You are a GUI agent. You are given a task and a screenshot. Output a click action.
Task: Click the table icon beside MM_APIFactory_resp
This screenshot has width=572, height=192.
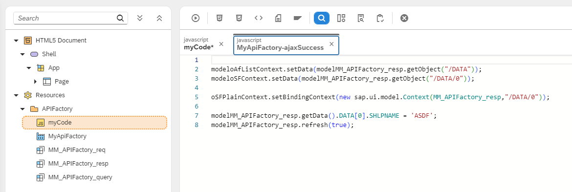click(41, 164)
